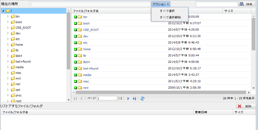Click the red X delete button (削除)
The image size is (258, 130).
pyautogui.click(x=246, y=106)
